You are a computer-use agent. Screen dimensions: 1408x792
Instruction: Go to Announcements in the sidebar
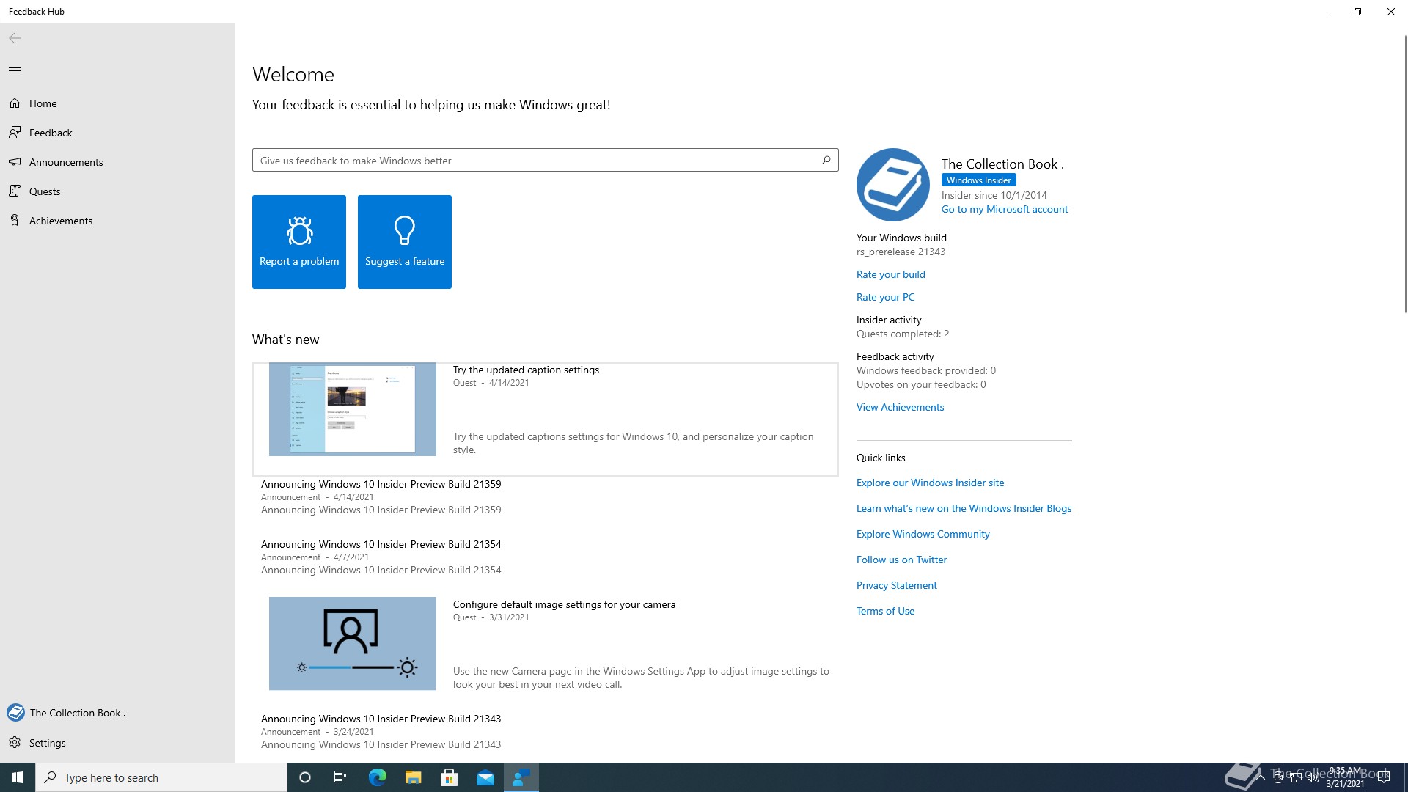pyautogui.click(x=66, y=162)
